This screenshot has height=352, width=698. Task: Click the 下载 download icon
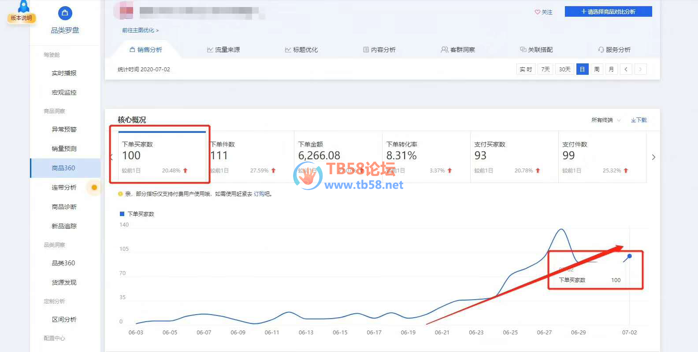(x=633, y=120)
